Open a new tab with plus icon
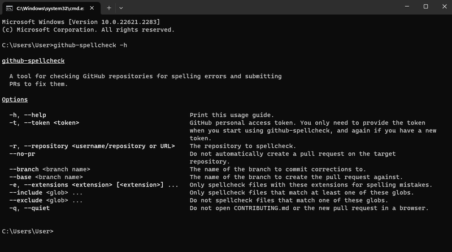 [108, 8]
